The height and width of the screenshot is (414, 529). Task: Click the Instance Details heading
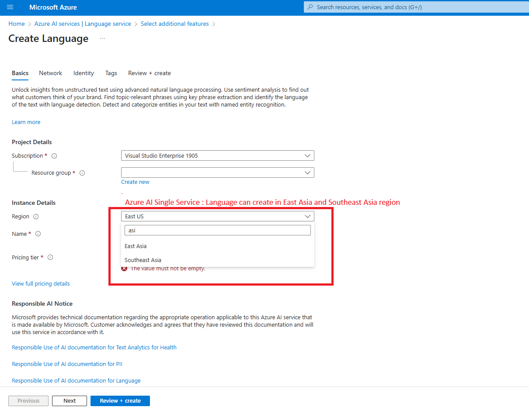click(34, 203)
